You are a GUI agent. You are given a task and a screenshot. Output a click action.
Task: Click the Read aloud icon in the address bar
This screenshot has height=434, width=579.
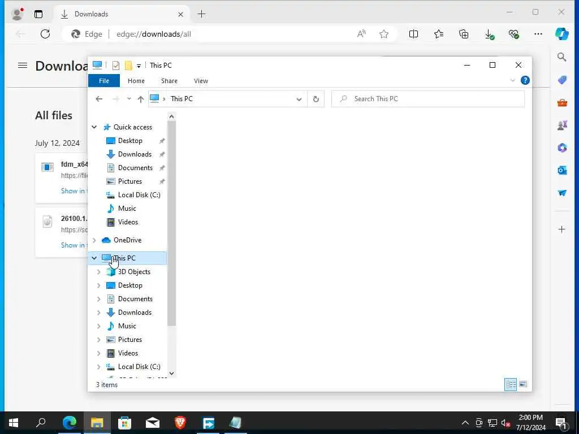coord(361,34)
